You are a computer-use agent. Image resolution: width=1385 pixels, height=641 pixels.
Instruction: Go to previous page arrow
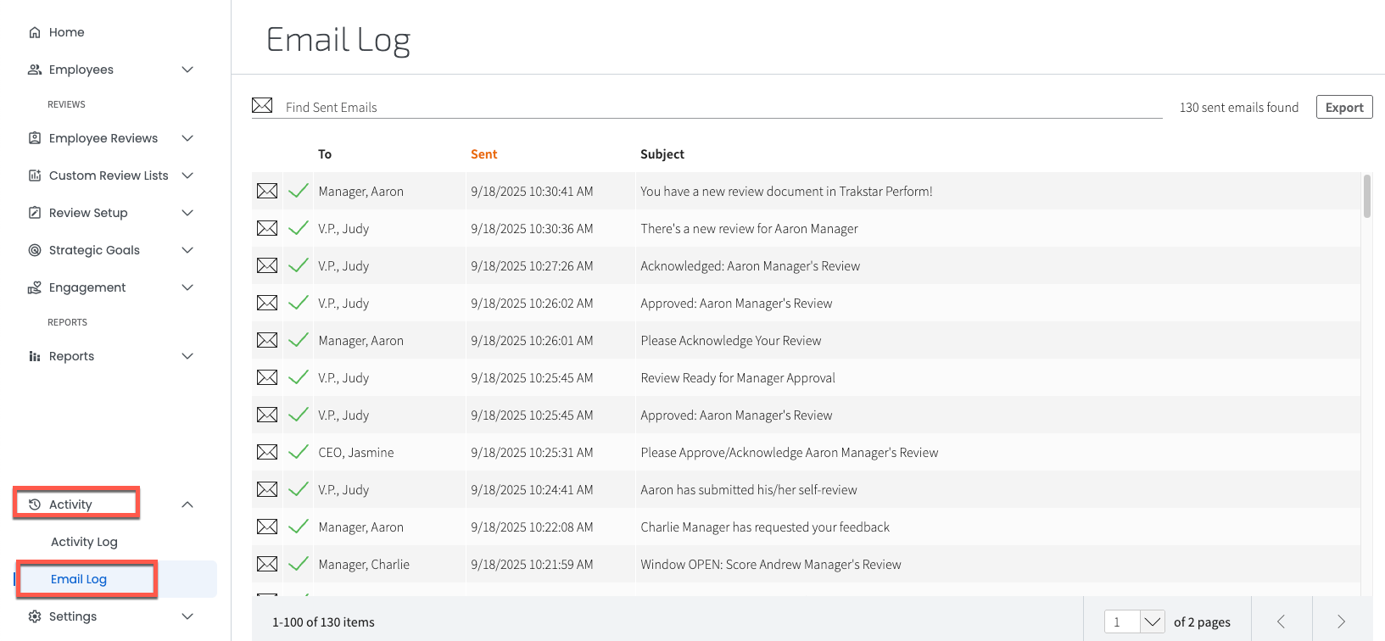click(1281, 621)
